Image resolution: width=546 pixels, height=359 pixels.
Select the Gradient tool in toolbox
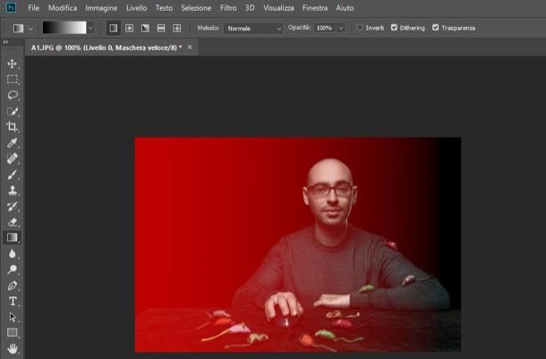click(x=13, y=237)
